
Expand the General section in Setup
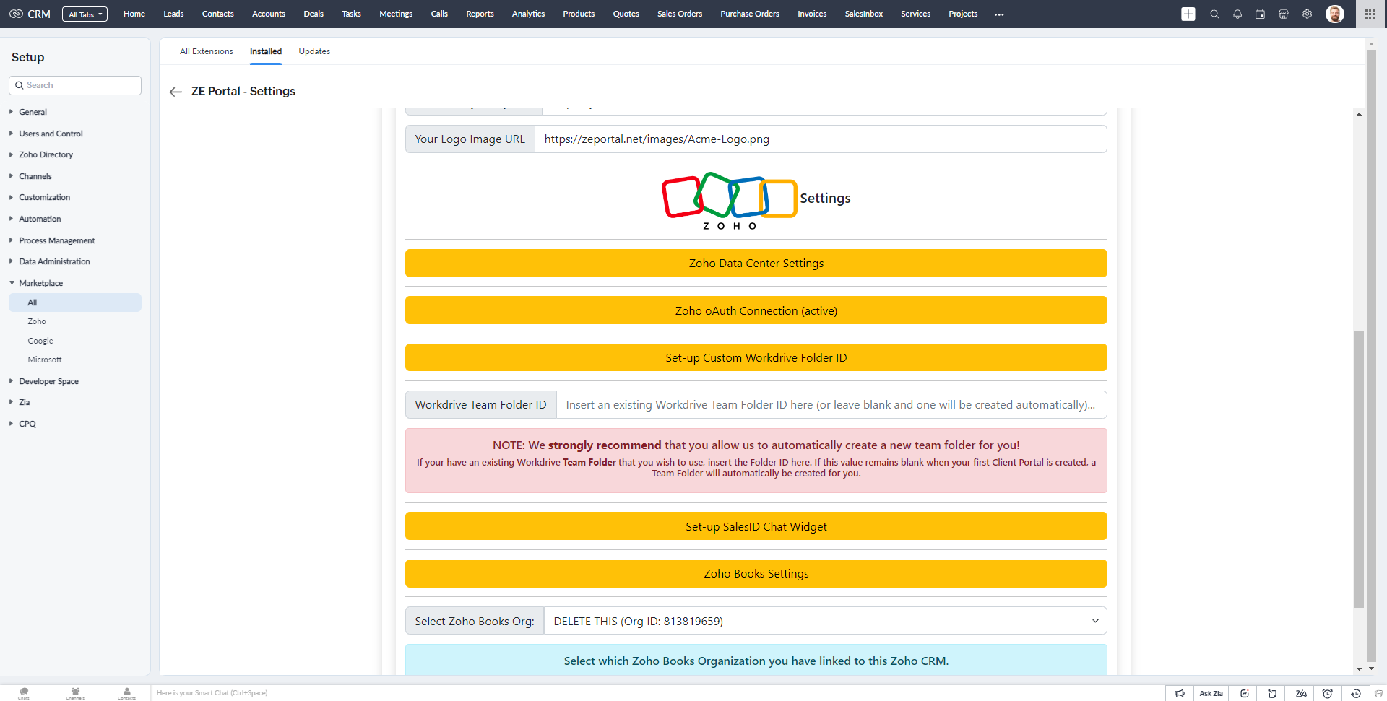point(33,112)
